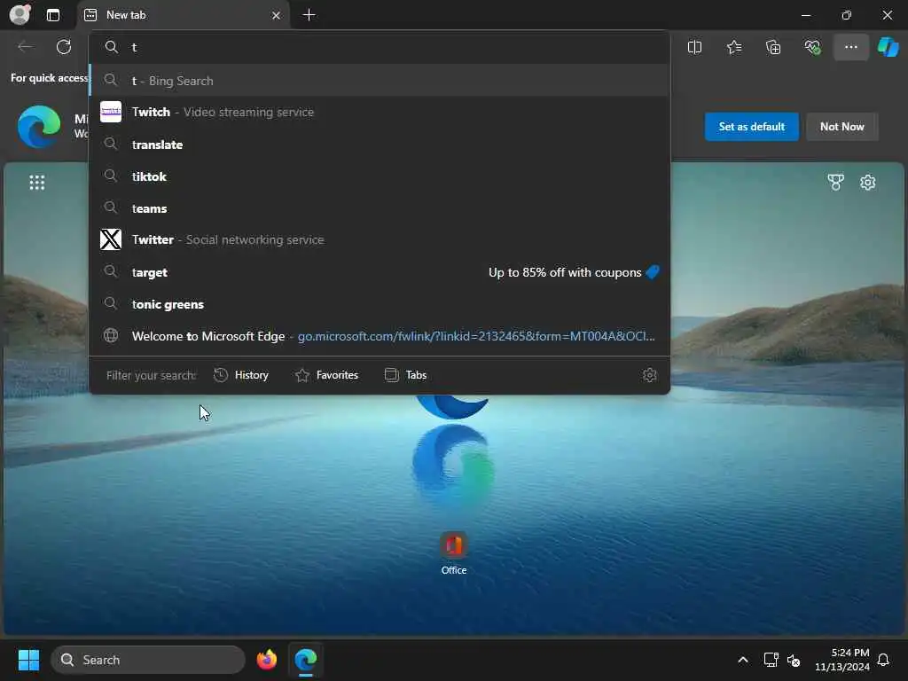The image size is (908, 681).
Task: Open the clock showing 5:24 PM
Action: [842, 660]
